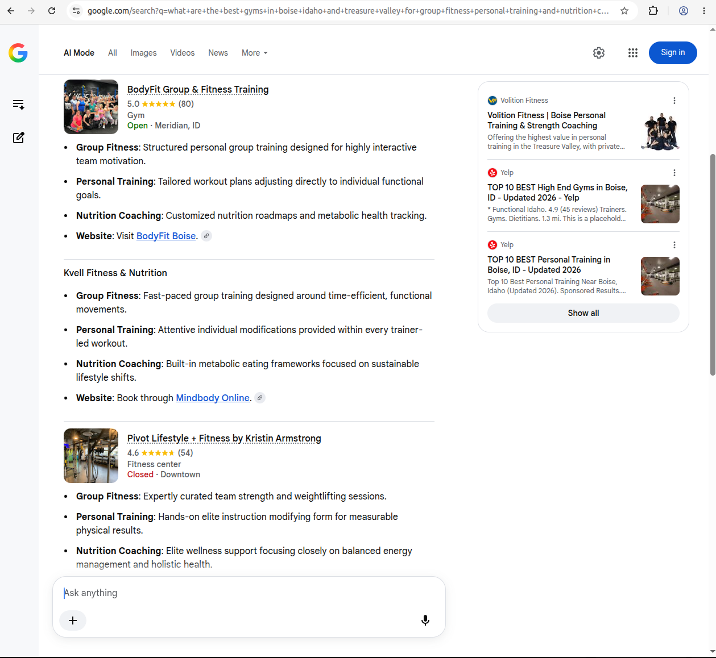Open BodyFit Group & Fitness Training listing
The width and height of the screenshot is (716, 658).
[198, 89]
